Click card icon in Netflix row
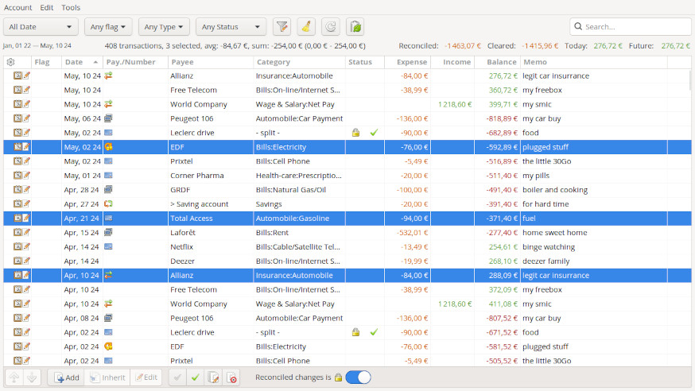The image size is (695, 391). pyautogui.click(x=108, y=246)
